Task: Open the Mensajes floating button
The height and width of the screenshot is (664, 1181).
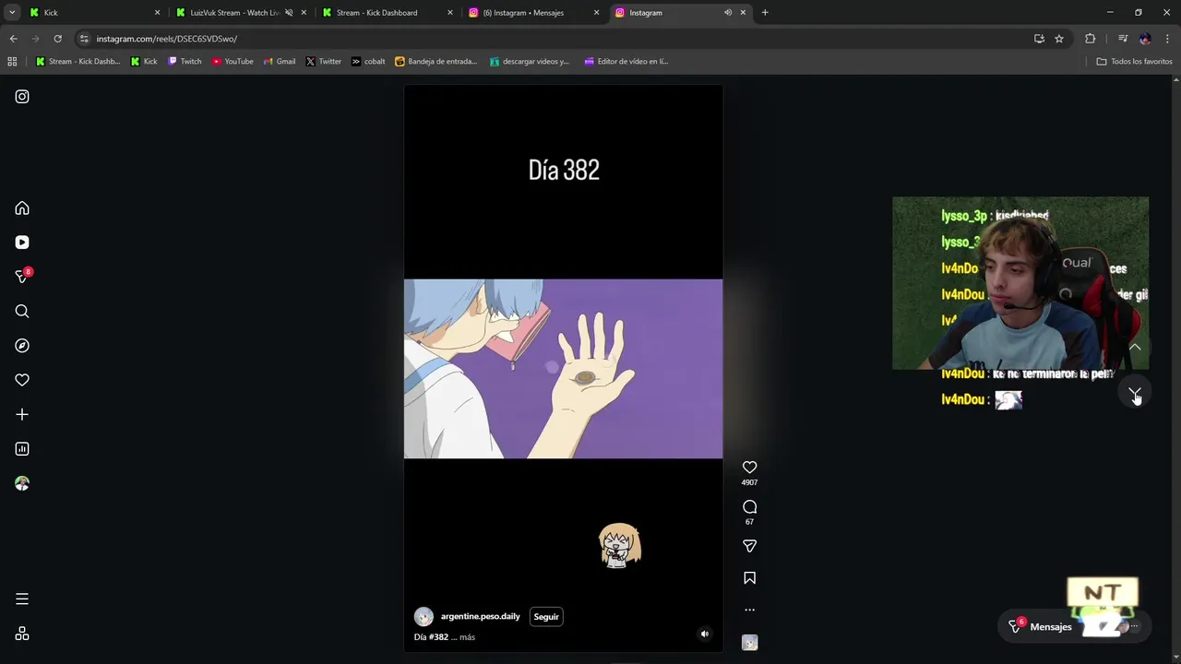Action: 1051,627
